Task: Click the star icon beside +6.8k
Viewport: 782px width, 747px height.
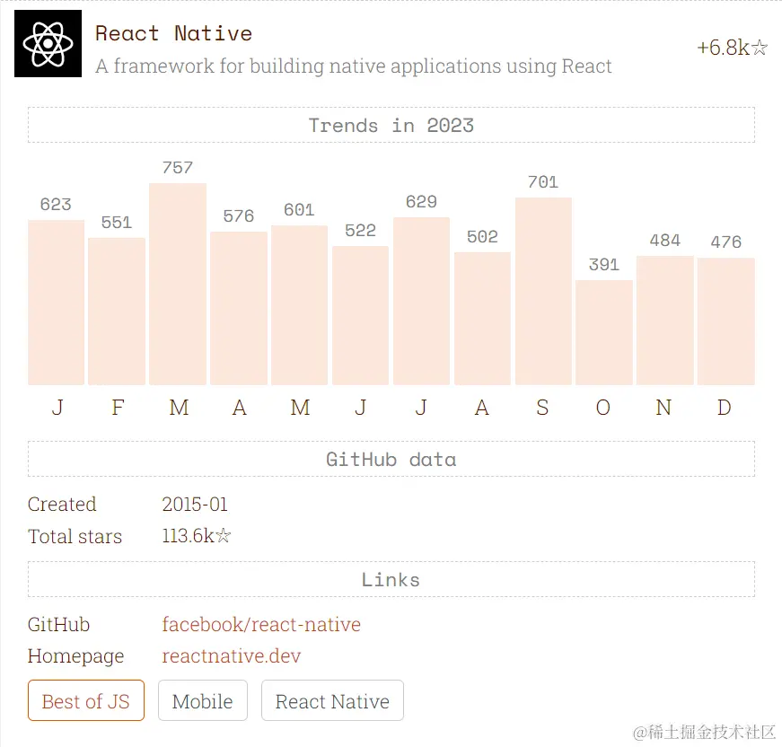Action: point(759,48)
